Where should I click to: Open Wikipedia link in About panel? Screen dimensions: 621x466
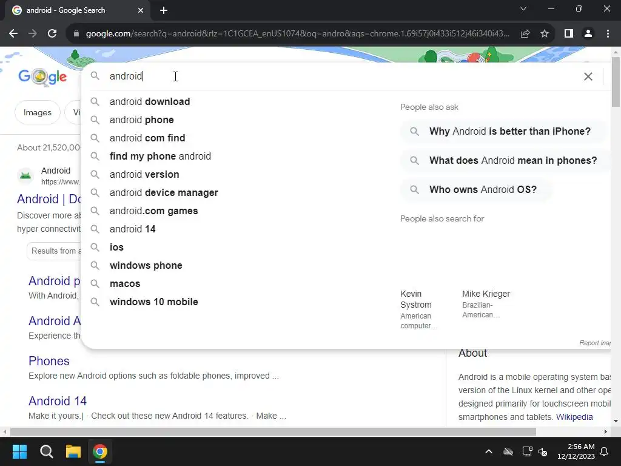click(574, 417)
